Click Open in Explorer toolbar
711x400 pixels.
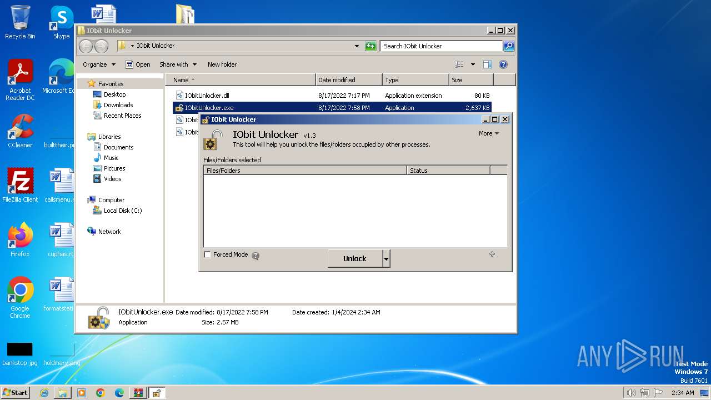(138, 64)
